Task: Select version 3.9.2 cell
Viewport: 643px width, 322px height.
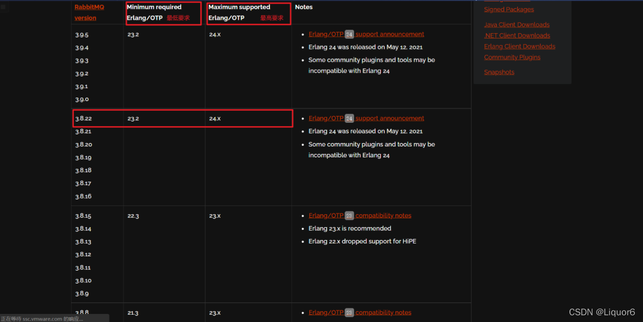Action: 82,74
